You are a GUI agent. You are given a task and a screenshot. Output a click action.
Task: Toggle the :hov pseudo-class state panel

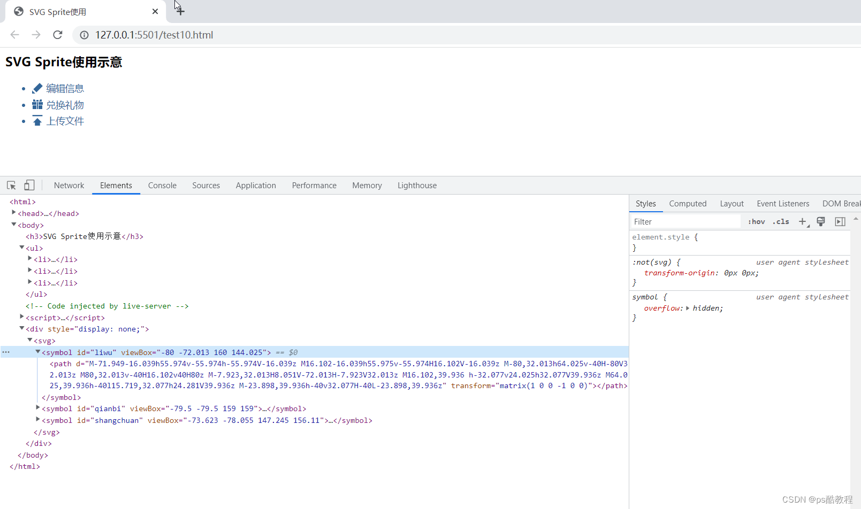(x=756, y=221)
